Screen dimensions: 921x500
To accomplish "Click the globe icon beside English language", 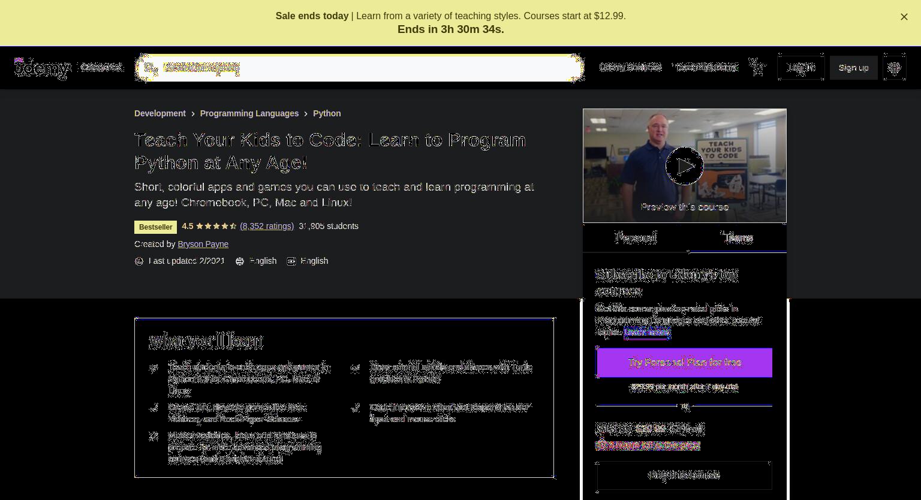I will click(x=240, y=261).
